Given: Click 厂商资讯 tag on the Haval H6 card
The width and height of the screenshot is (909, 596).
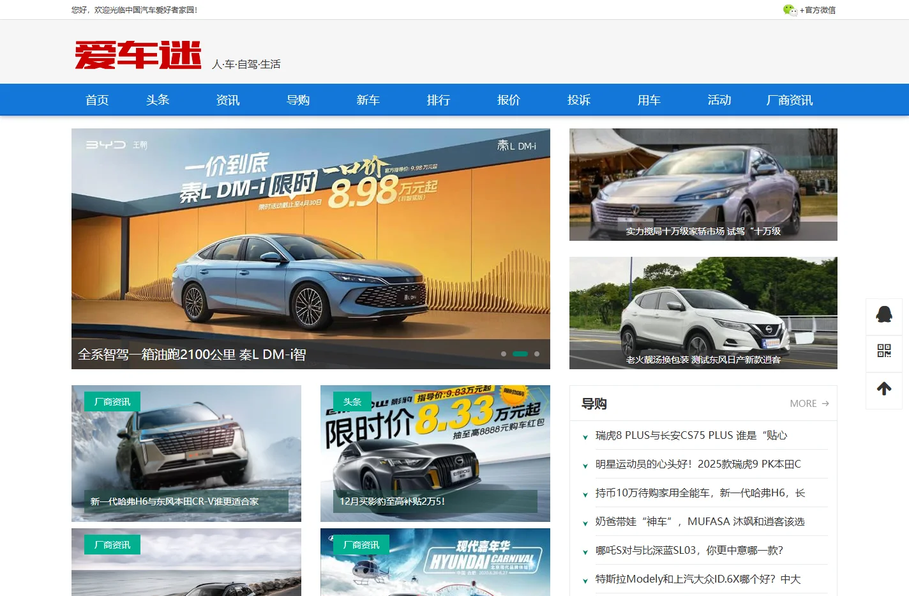Looking at the screenshot, I should pos(112,402).
